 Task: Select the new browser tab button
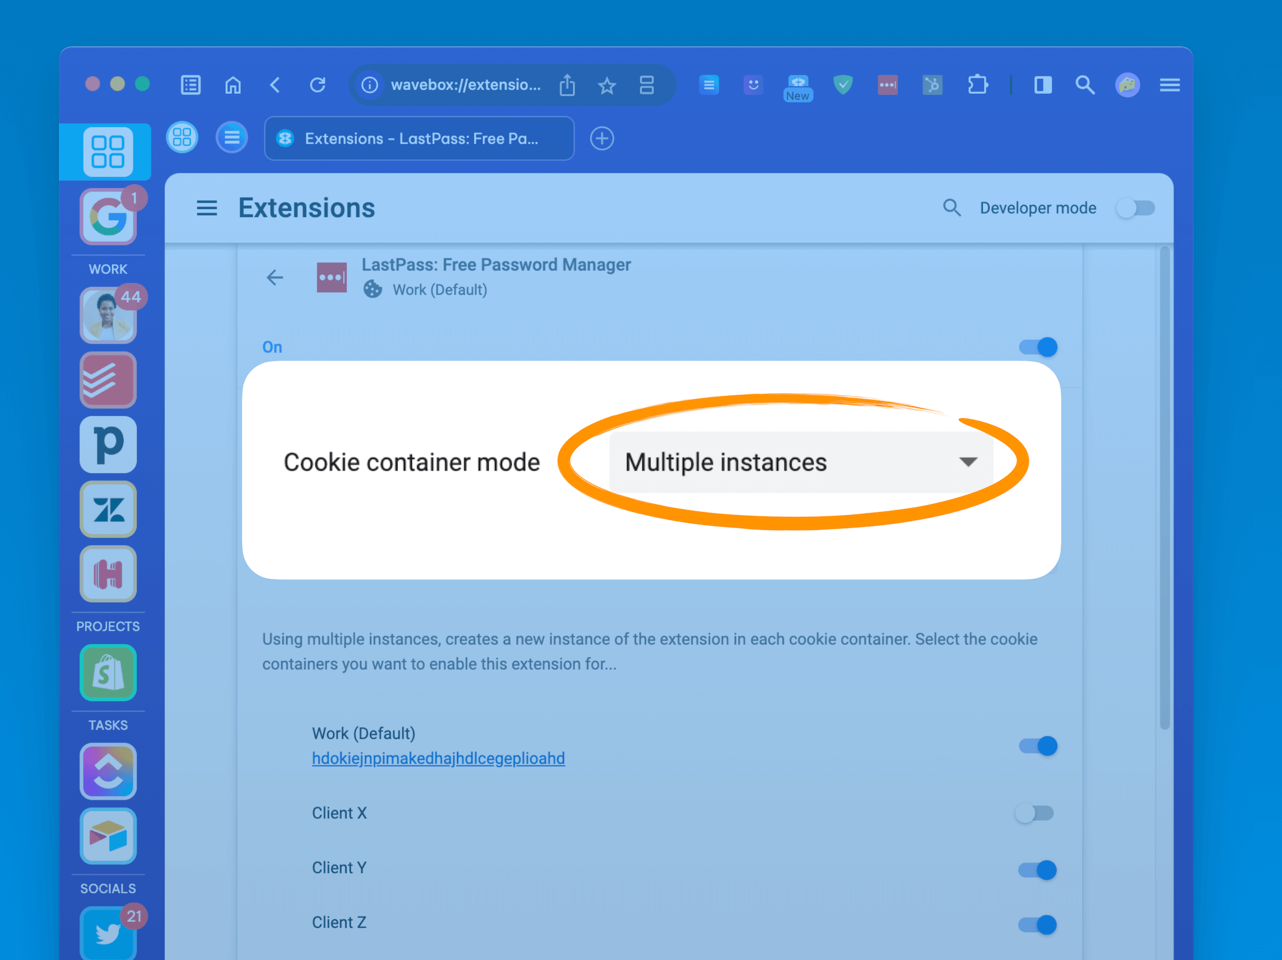pyautogui.click(x=601, y=138)
